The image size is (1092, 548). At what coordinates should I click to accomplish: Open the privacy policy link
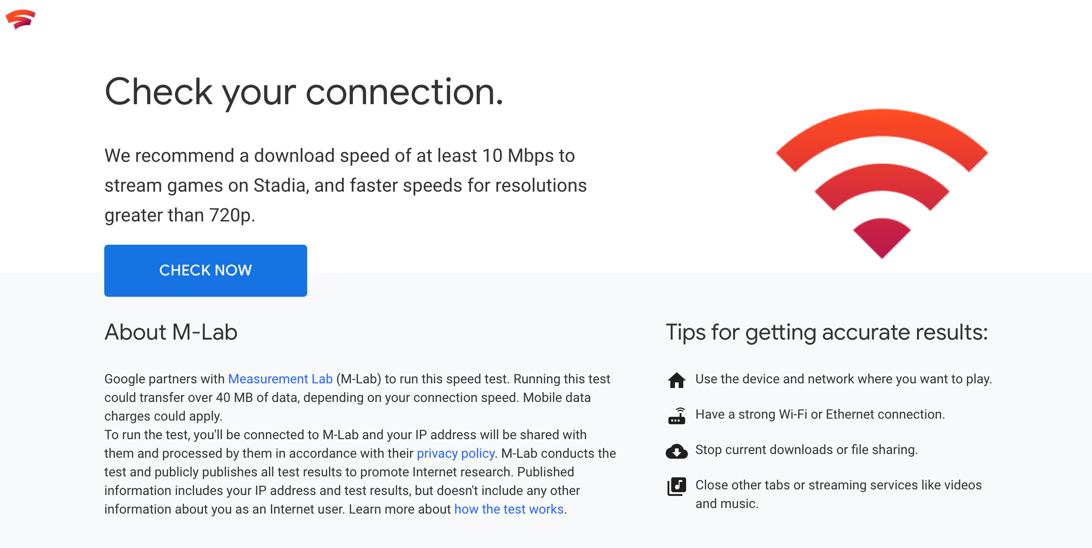456,453
